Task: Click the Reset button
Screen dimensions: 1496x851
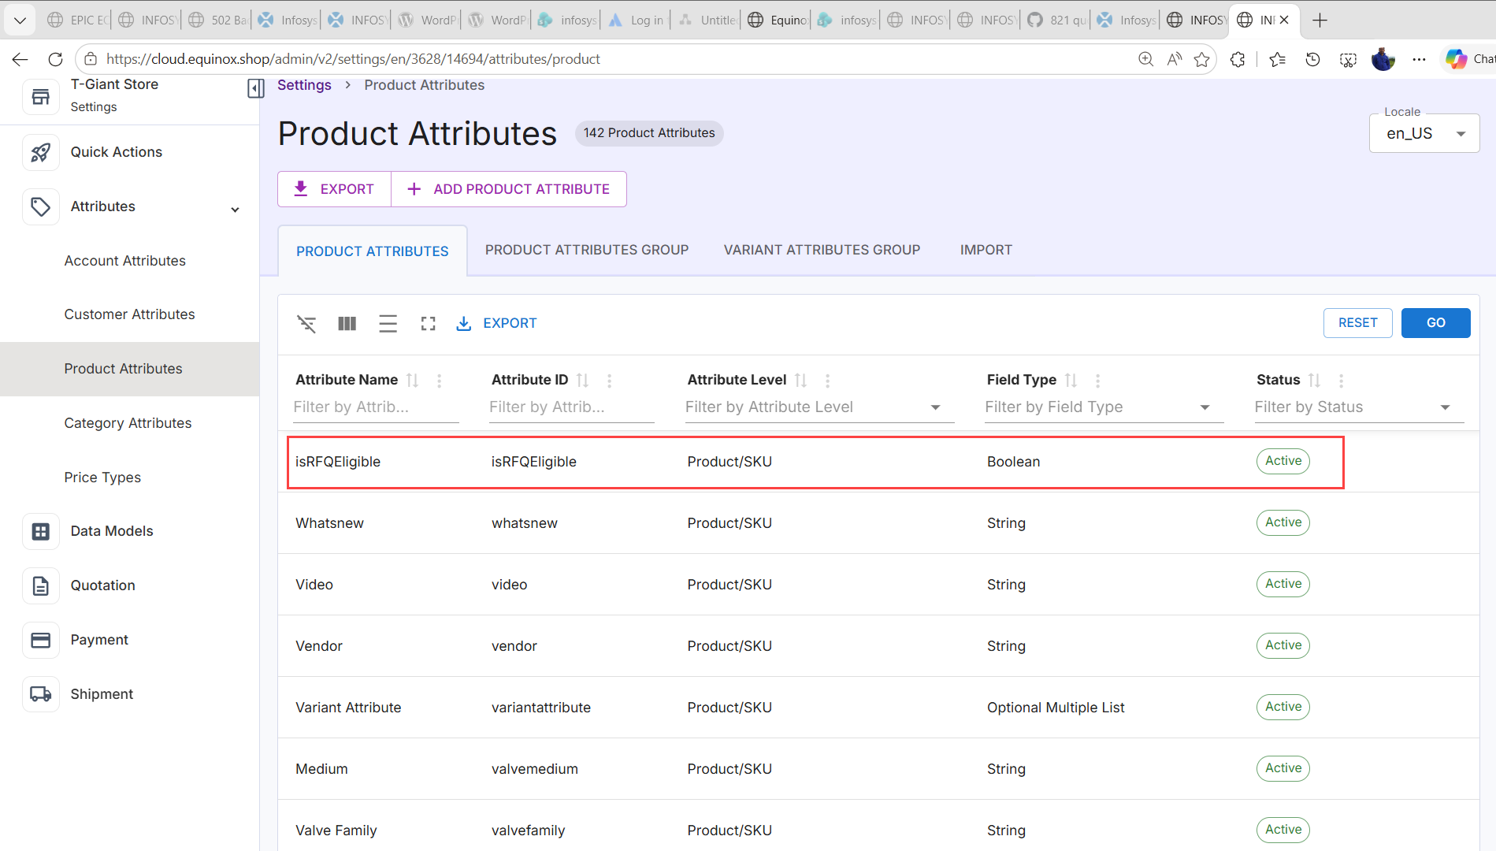Action: (x=1357, y=323)
